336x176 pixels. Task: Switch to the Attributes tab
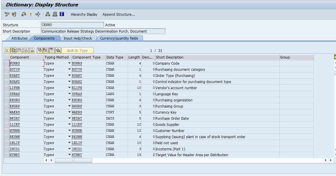coord(19,38)
